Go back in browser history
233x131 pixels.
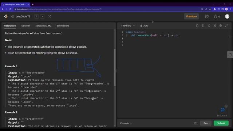(3, 9)
